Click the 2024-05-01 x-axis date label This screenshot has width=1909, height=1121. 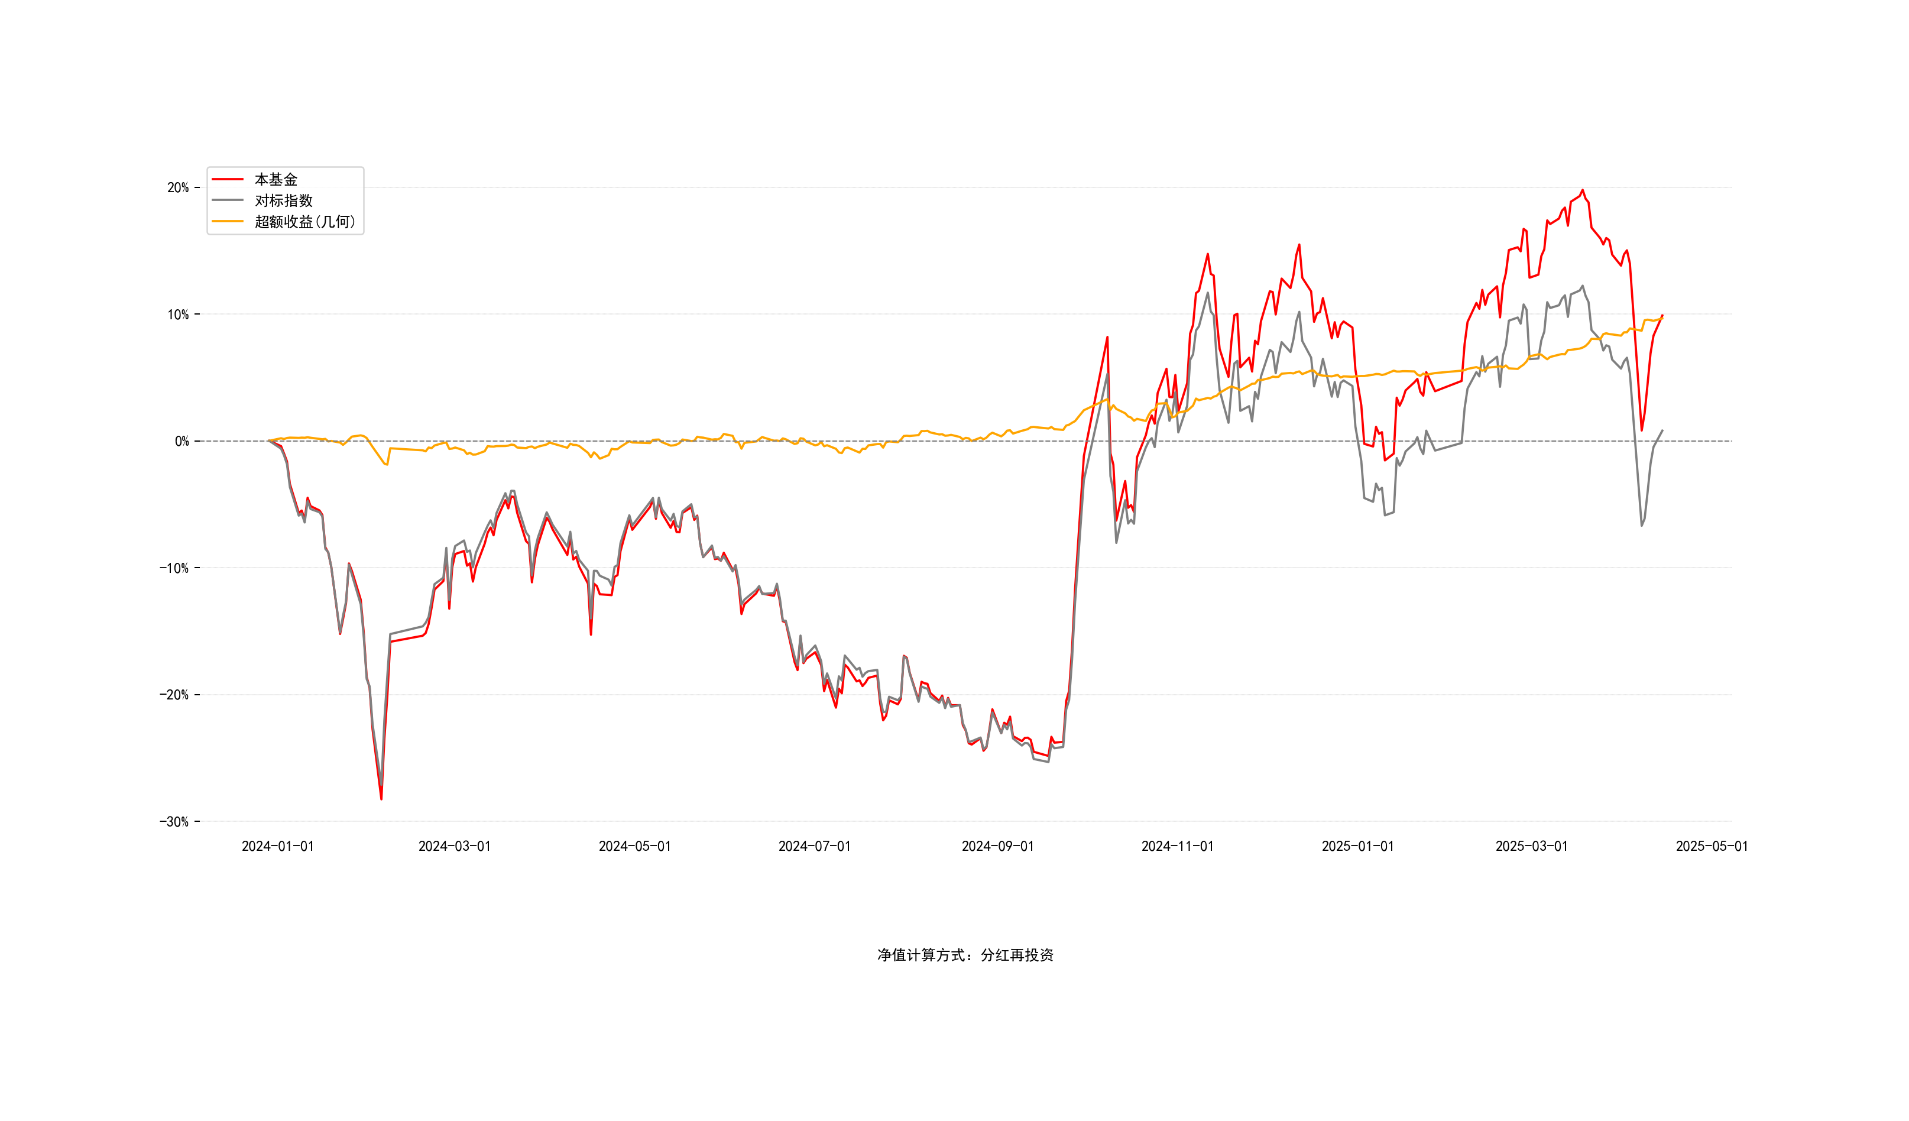635,847
